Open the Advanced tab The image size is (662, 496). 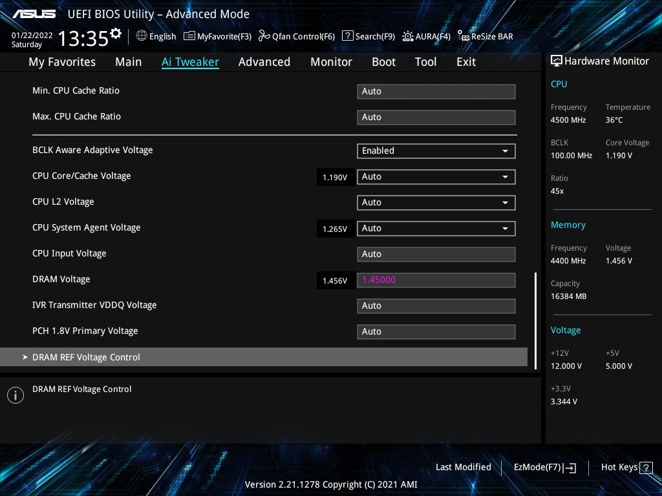[264, 62]
